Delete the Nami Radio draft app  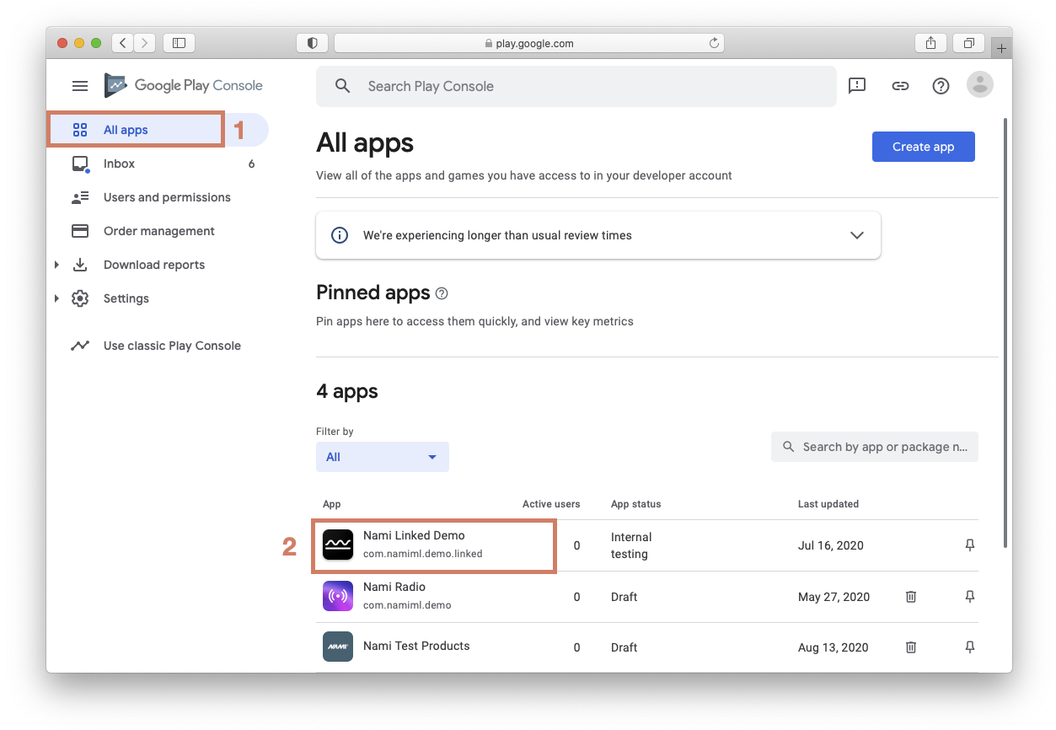click(x=911, y=597)
